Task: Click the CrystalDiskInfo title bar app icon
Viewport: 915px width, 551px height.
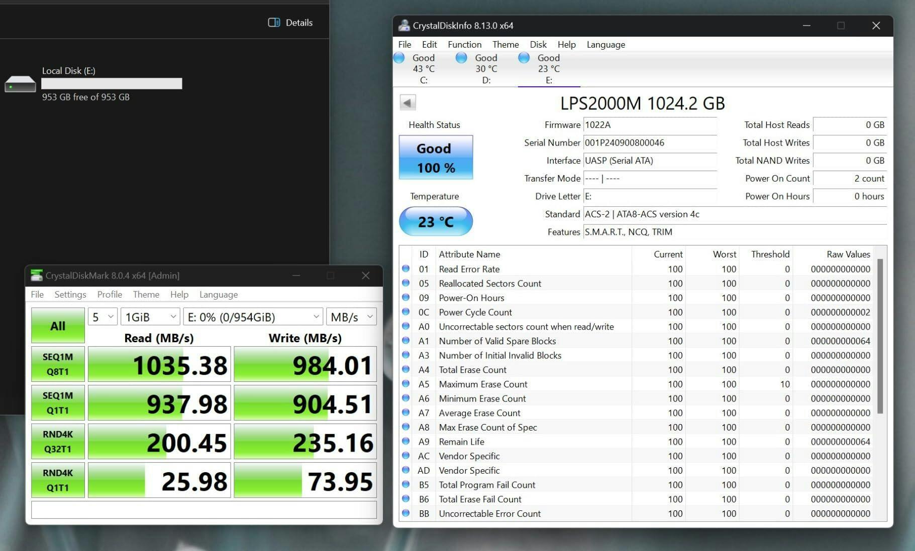Action: (x=404, y=26)
